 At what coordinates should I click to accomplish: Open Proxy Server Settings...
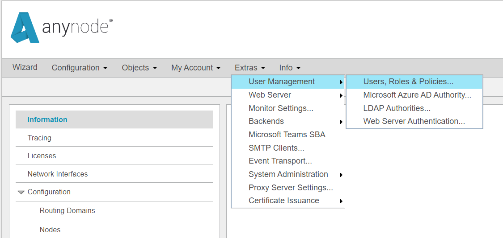coord(288,188)
